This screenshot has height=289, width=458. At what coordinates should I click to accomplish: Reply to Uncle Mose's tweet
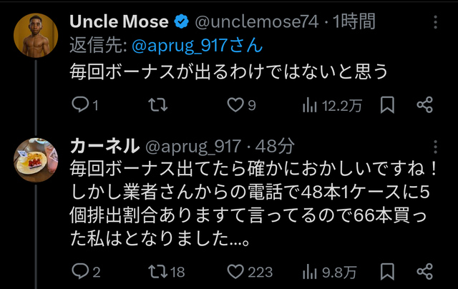84,105
